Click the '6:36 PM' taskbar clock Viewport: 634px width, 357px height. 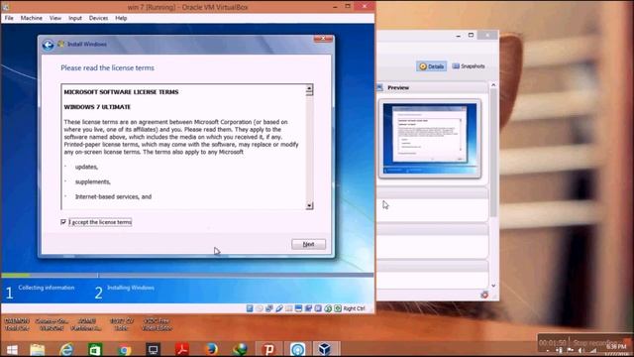(x=616, y=347)
